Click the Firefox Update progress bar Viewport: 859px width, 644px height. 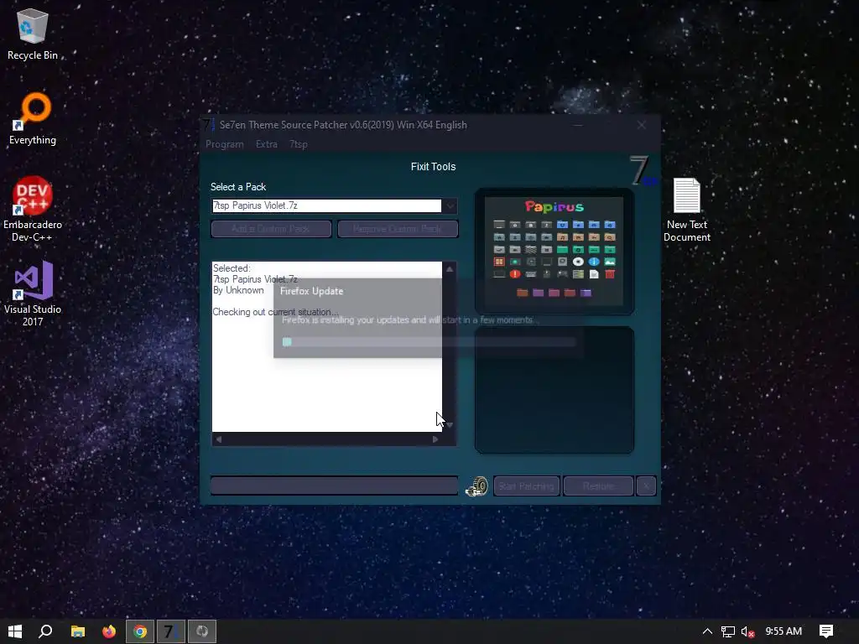click(429, 342)
